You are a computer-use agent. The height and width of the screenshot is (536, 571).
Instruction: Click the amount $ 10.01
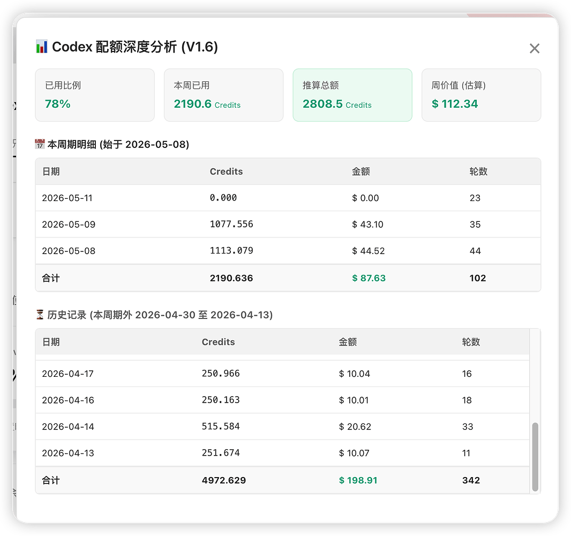[354, 400]
